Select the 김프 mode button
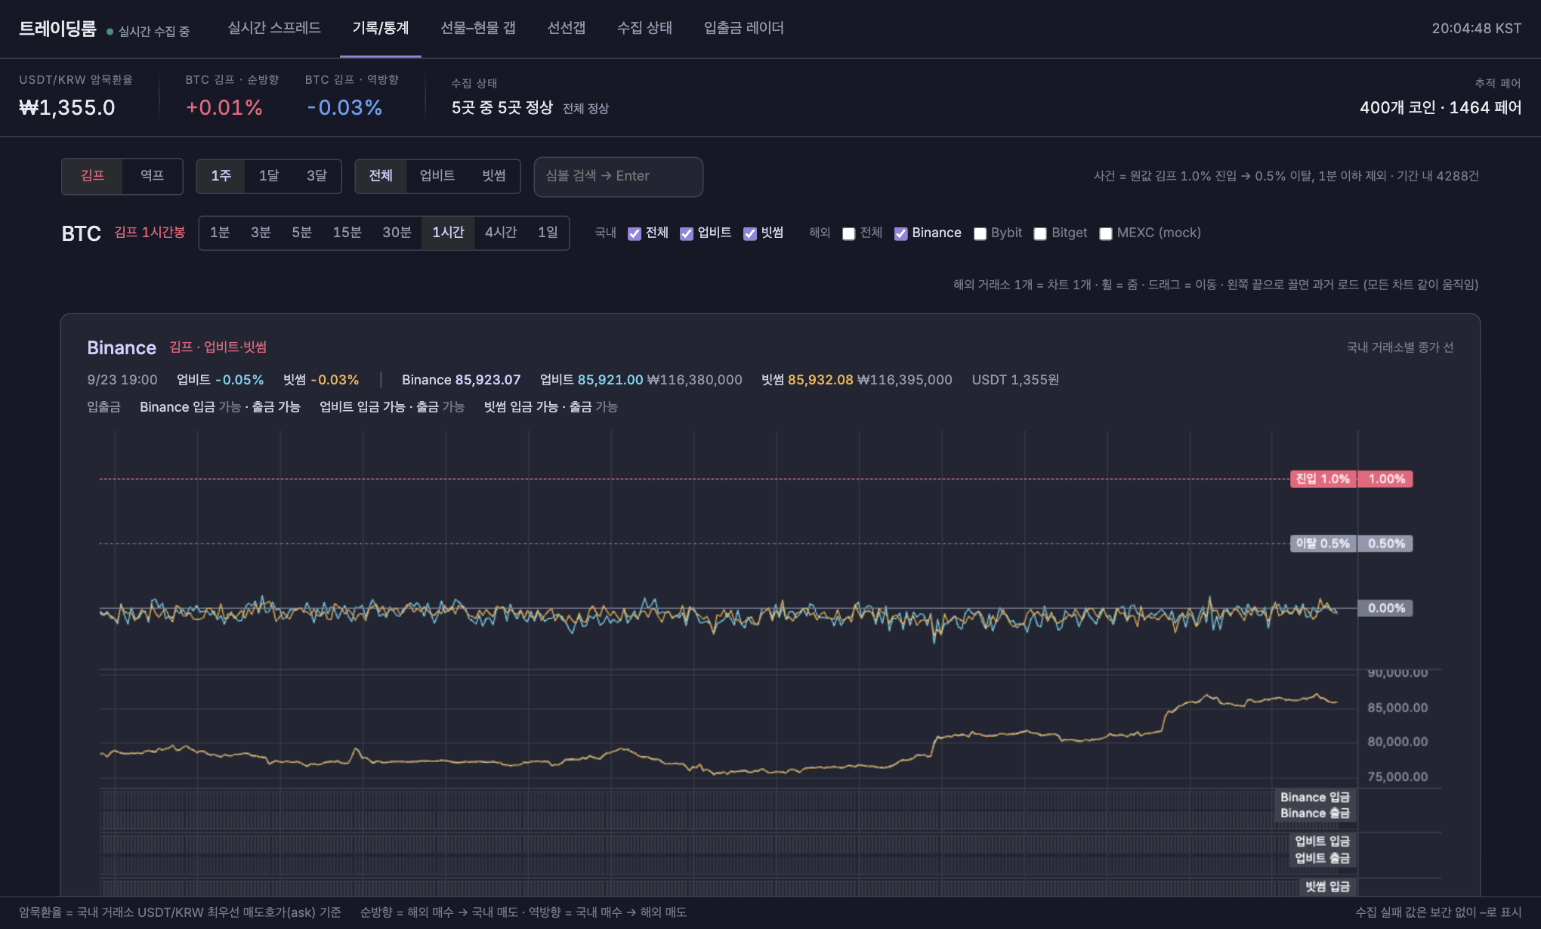The width and height of the screenshot is (1541, 929). point(92,176)
